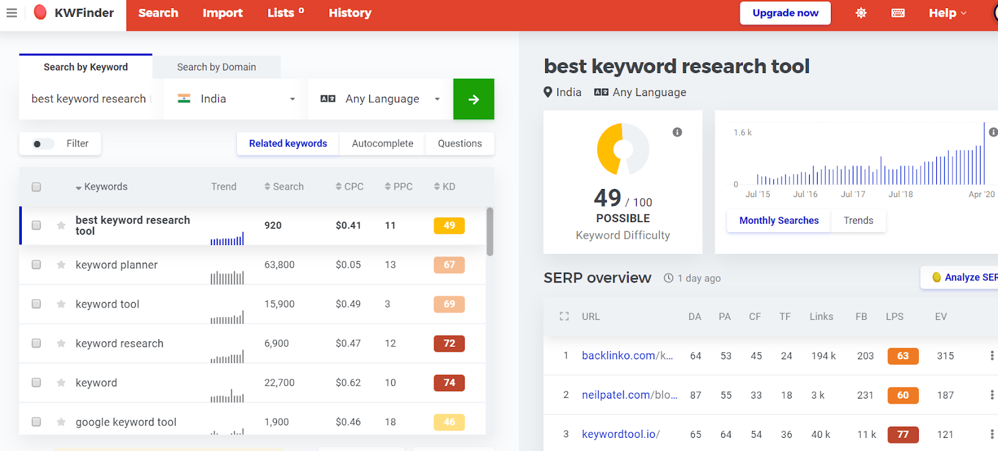
Task: Open the keywordtool.io result link
Action: coord(621,434)
